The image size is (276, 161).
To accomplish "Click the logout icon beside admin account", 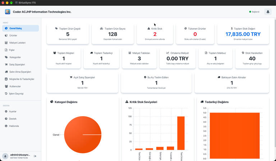I will pyautogui.click(x=35, y=156).
